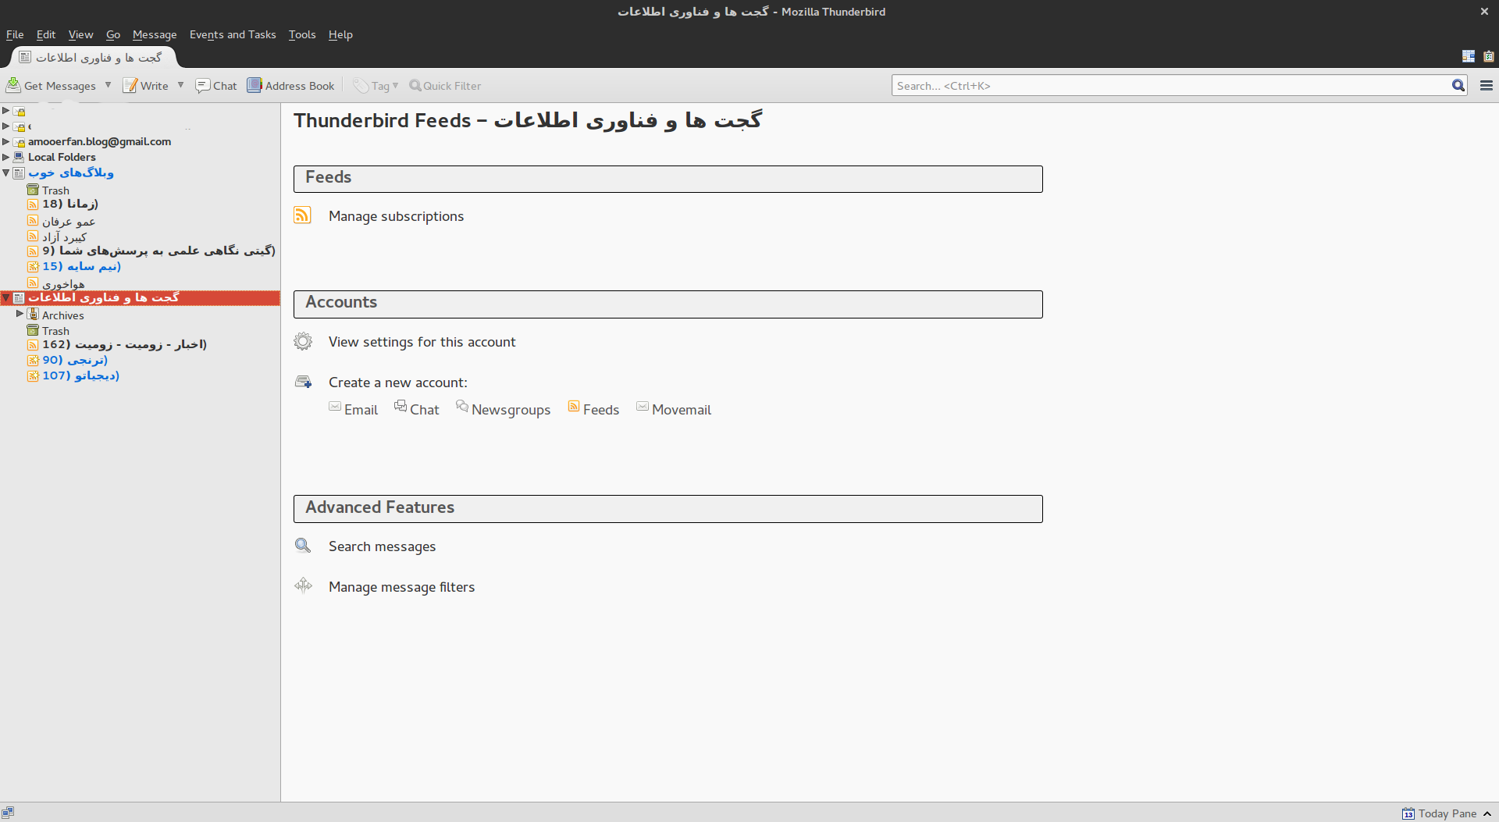Create a new Movemail account
This screenshot has width=1499, height=822.
pos(674,409)
